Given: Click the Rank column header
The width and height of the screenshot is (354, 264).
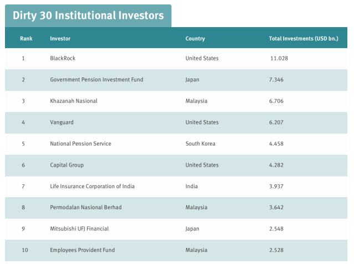Looking at the screenshot, I should (x=26, y=39).
